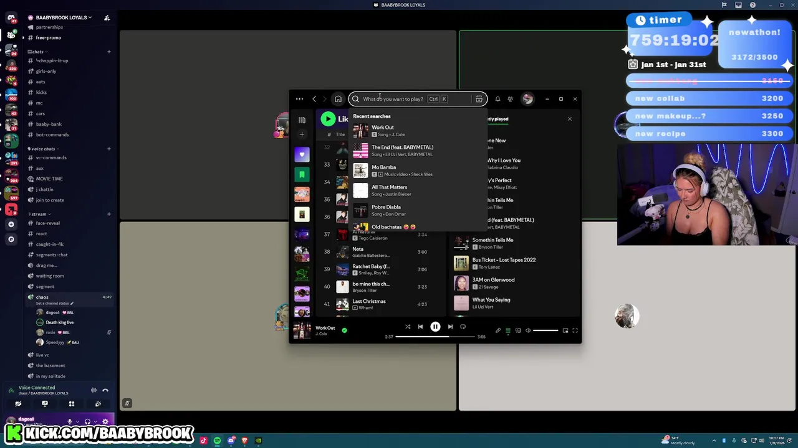Open the Liked Songs heart tile
Viewport: 798px width, 448px height.
tap(302, 154)
